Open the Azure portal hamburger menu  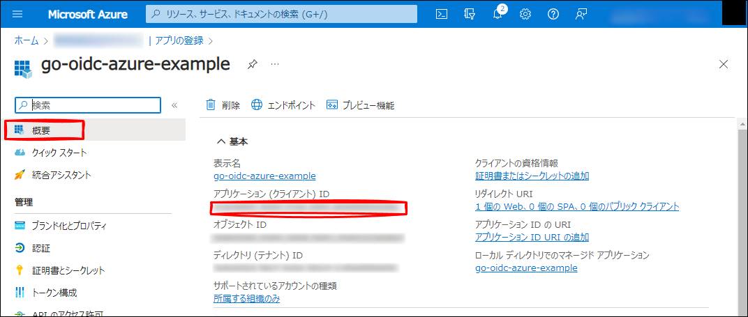(x=18, y=14)
